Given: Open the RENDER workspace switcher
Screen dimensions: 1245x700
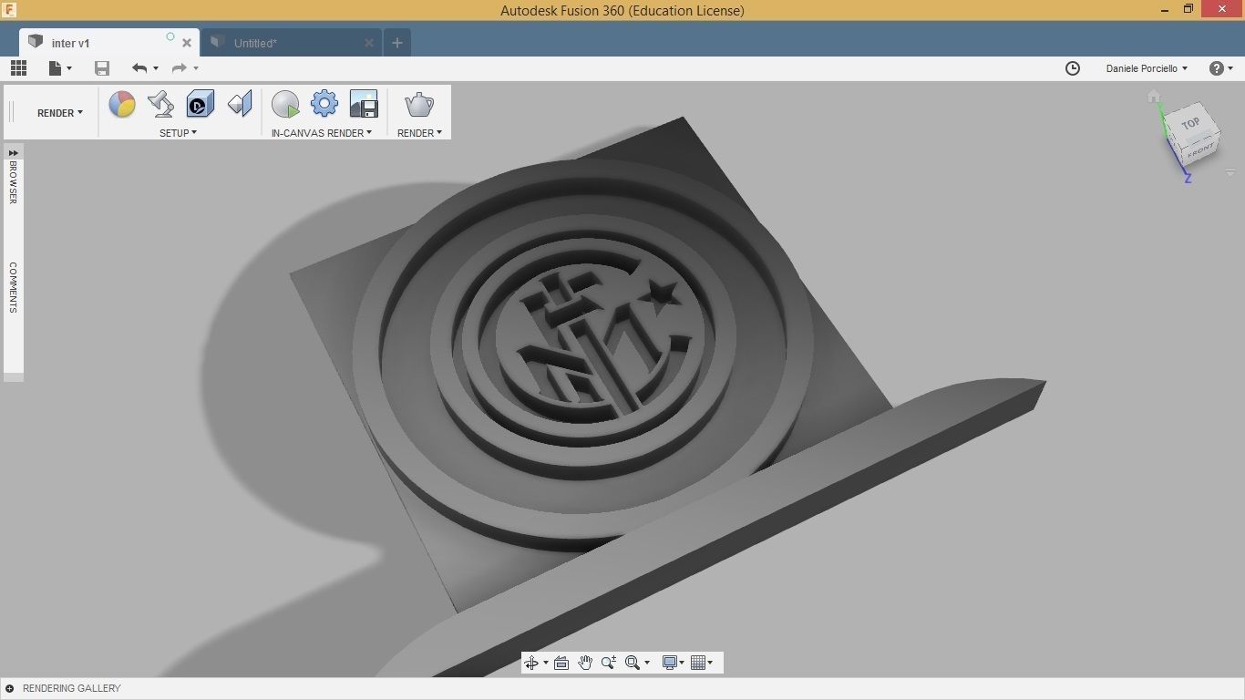Looking at the screenshot, I should [60, 113].
